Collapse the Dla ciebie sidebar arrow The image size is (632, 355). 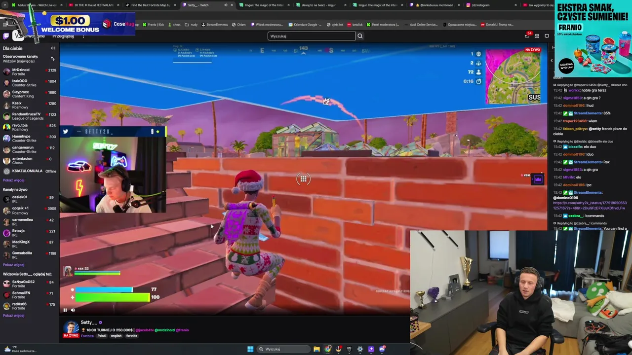53,48
